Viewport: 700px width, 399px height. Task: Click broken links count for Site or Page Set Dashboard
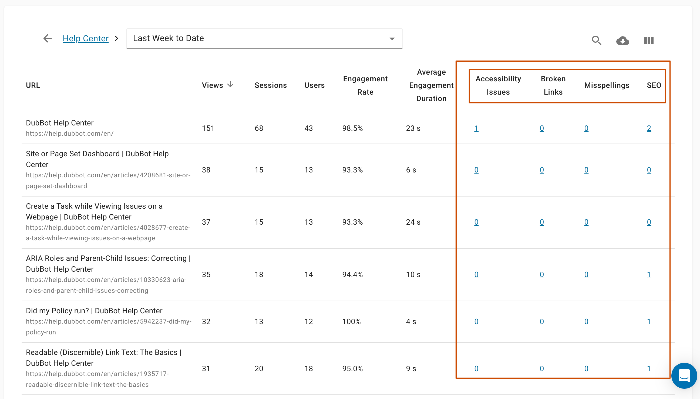point(542,170)
